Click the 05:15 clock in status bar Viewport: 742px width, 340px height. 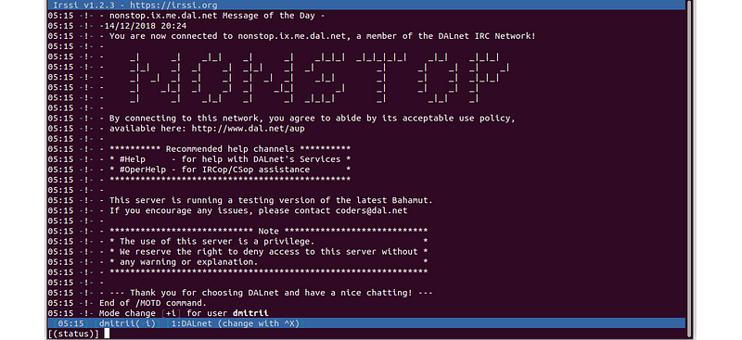point(71,323)
